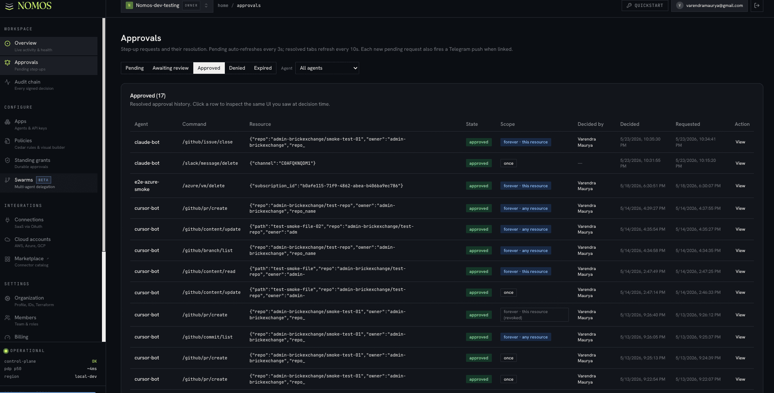Click the NOMOS logo icon
774x393 pixels.
point(9,6)
